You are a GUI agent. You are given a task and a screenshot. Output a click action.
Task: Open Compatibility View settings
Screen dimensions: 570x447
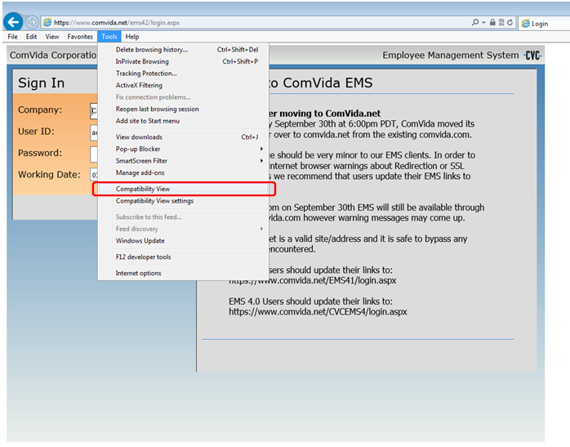coord(154,201)
